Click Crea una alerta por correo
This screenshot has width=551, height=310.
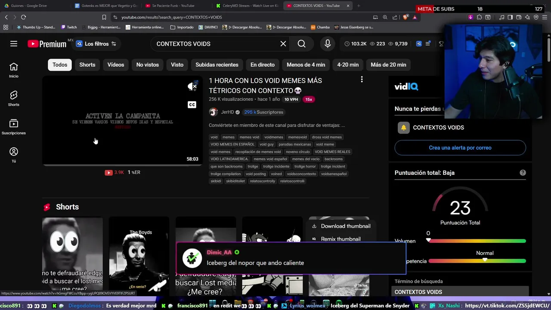pos(460,148)
